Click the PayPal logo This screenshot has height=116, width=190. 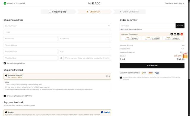pyautogui.click(x=105, y=112)
